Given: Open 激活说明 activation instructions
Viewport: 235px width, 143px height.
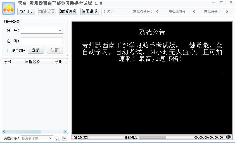Looking at the screenshot, I should [68, 11].
